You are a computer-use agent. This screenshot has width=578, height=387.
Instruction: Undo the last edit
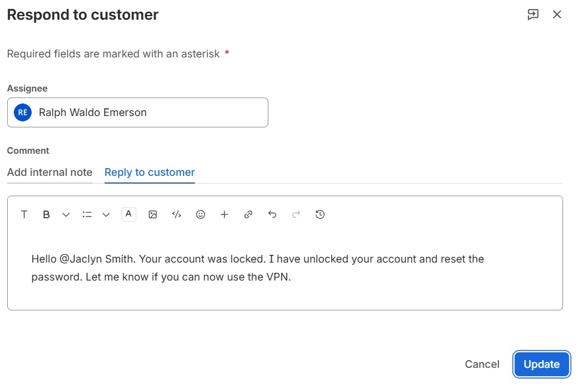[x=273, y=214]
